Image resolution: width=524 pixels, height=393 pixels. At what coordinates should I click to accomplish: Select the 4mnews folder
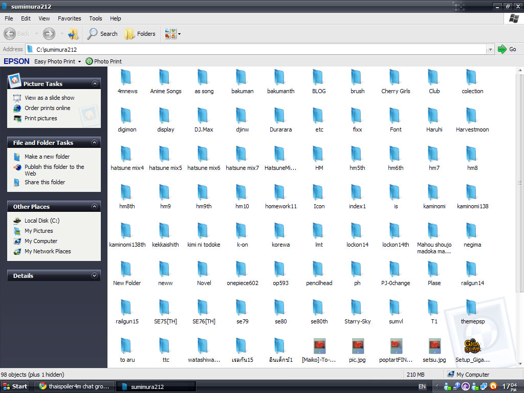tap(127, 82)
